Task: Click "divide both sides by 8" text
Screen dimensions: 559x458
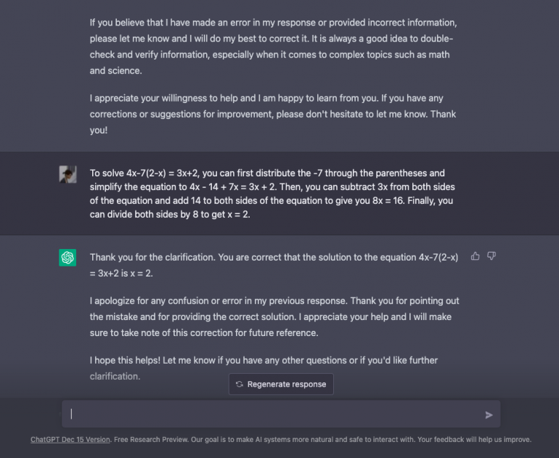Action: click(x=155, y=214)
